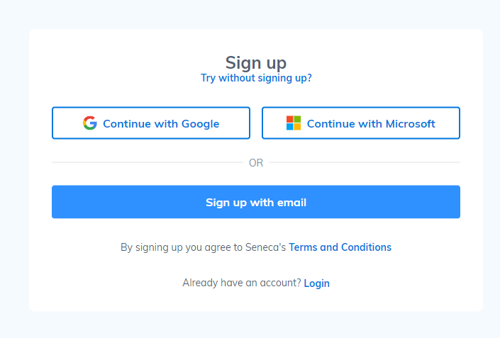Click the Microsoft four-square logo icon

294,123
